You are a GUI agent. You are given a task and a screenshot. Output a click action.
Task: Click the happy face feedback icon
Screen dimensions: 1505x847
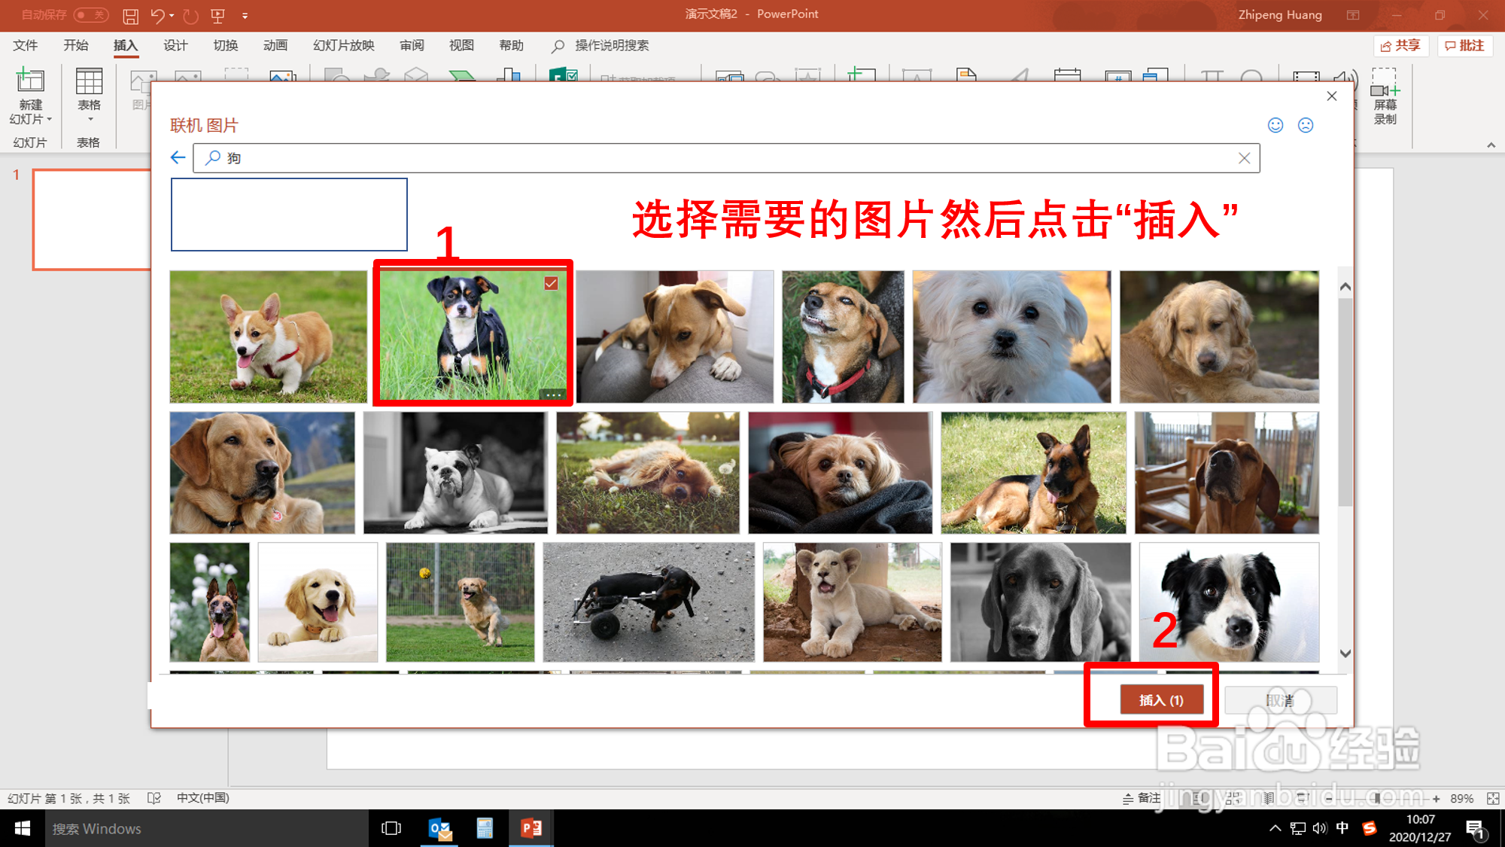pyautogui.click(x=1275, y=126)
